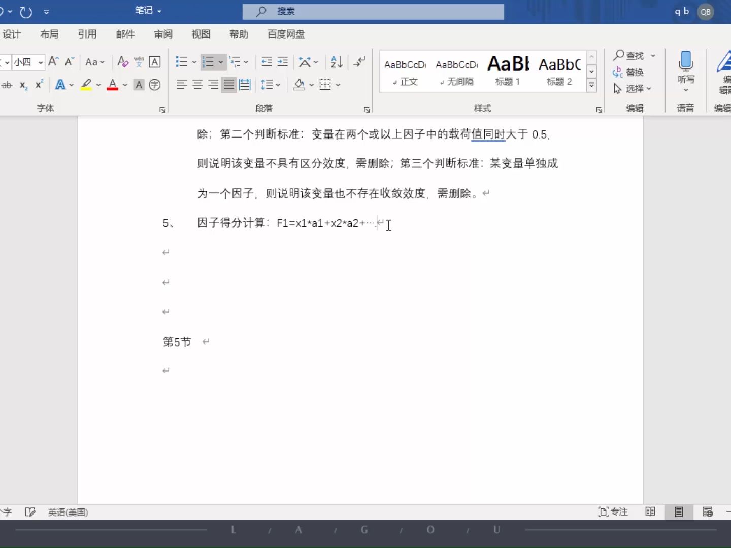Image resolution: width=731 pixels, height=548 pixels.
Task: Toggle show paragraph marks icon
Action: pyautogui.click(x=359, y=62)
